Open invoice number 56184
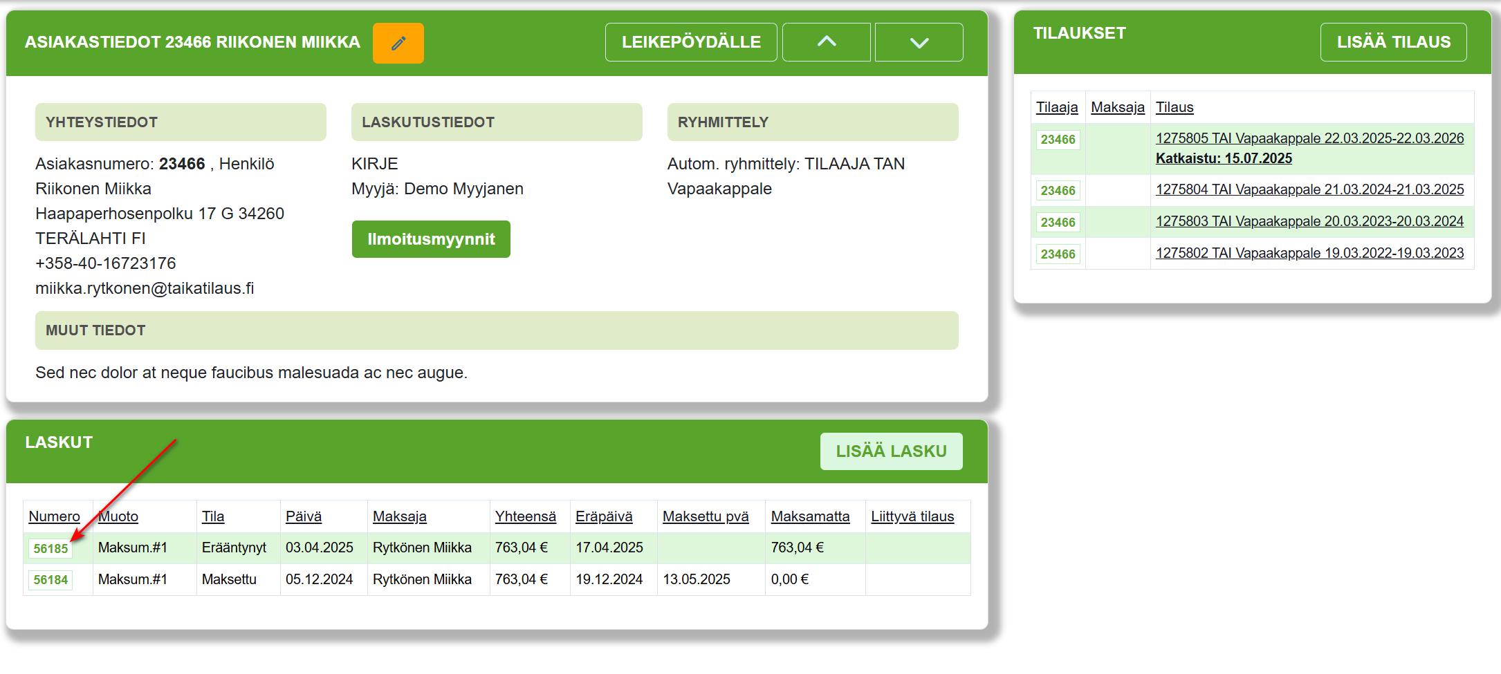Screen dimensions: 1501x674 pos(50,580)
